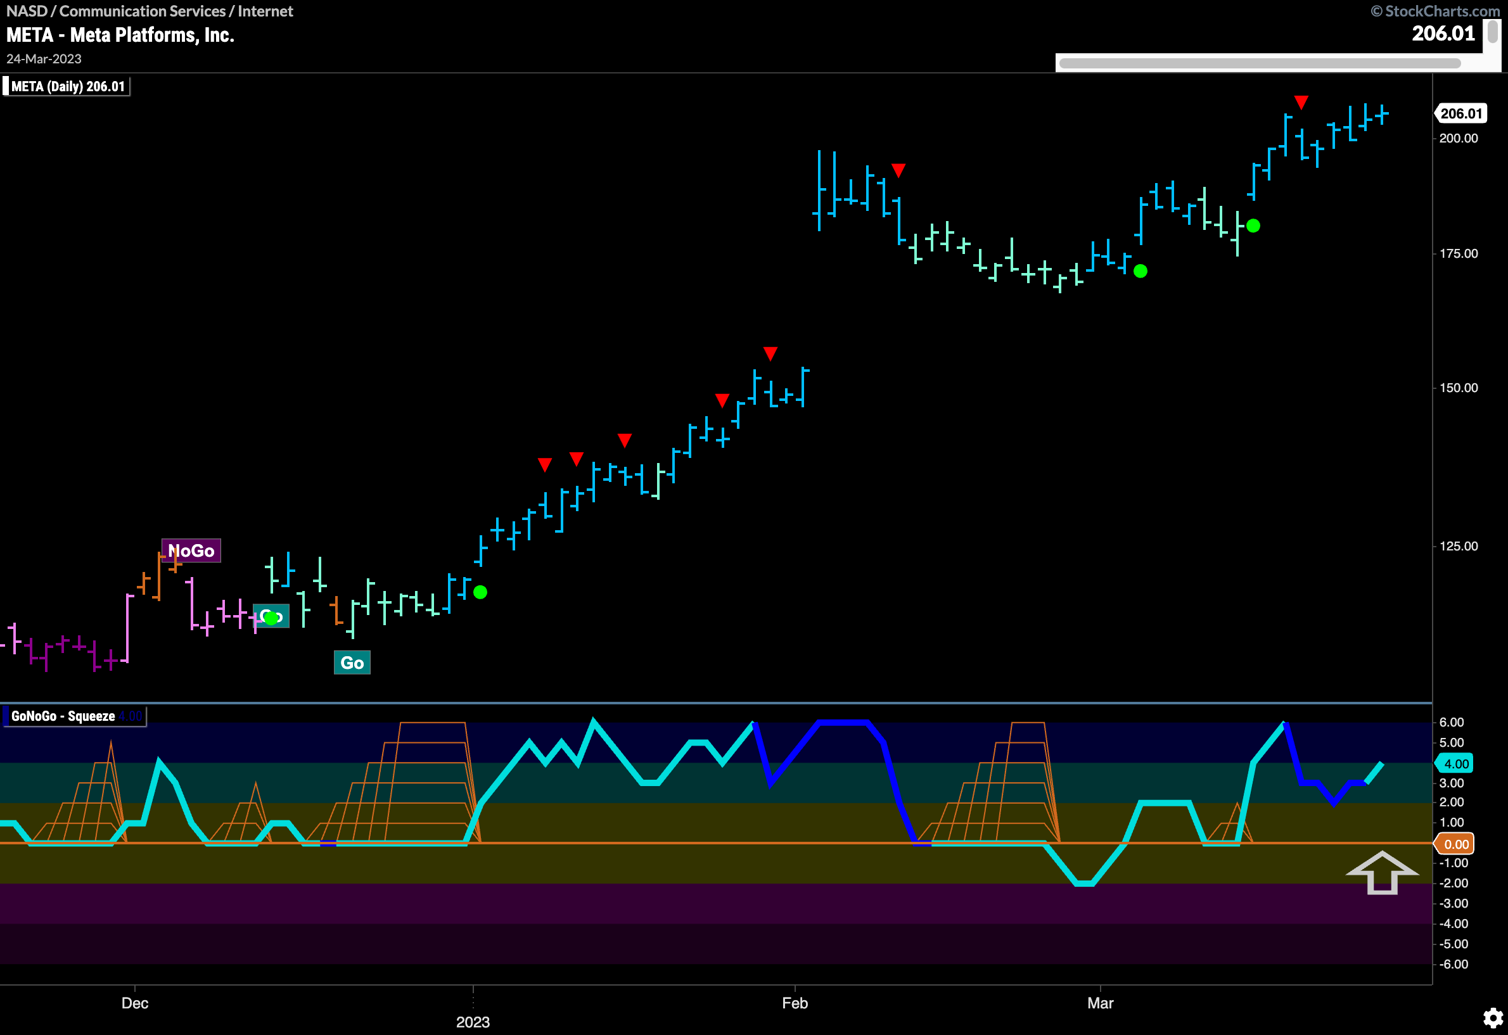This screenshot has height=1035, width=1508.
Task: Click red triangle above early February gap bars
Action: (898, 170)
